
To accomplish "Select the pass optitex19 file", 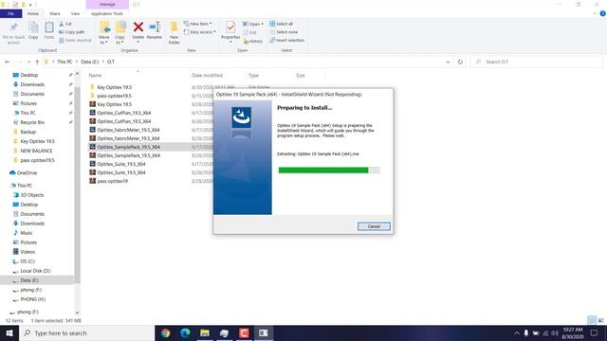I will click(x=112, y=181).
